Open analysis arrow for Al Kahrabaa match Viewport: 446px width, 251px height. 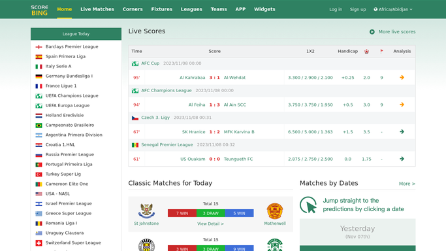tap(402, 77)
